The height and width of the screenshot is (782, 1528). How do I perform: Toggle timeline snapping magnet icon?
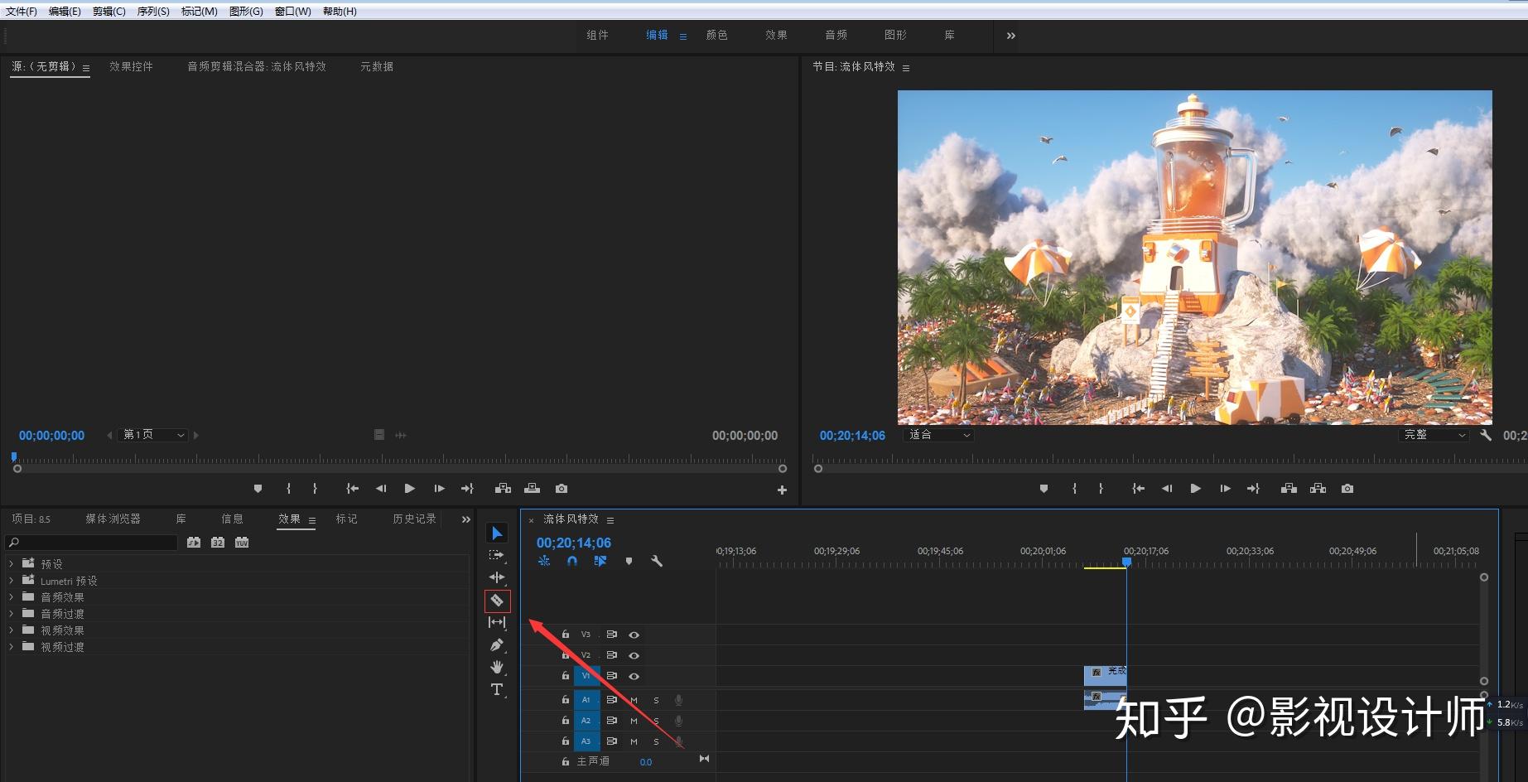point(572,561)
